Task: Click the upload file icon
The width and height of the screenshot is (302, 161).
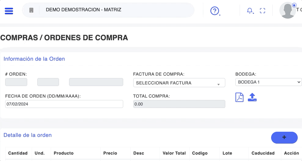Action: point(252,97)
